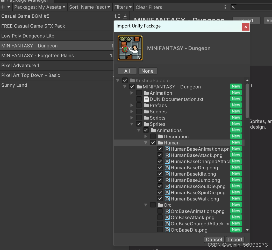Click HumanBaseSoulDie.png texture icon
272x250 pixels.
tap(167, 186)
